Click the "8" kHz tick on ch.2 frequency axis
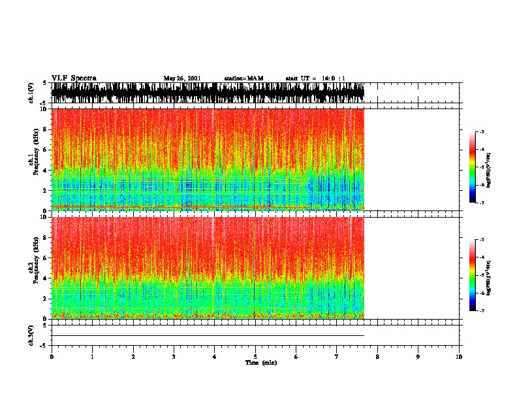The width and height of the screenshot is (517, 400). [45, 238]
